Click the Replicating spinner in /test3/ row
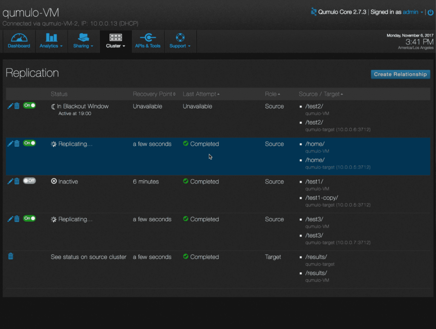Image resolution: width=436 pixels, height=329 pixels. coord(54,220)
